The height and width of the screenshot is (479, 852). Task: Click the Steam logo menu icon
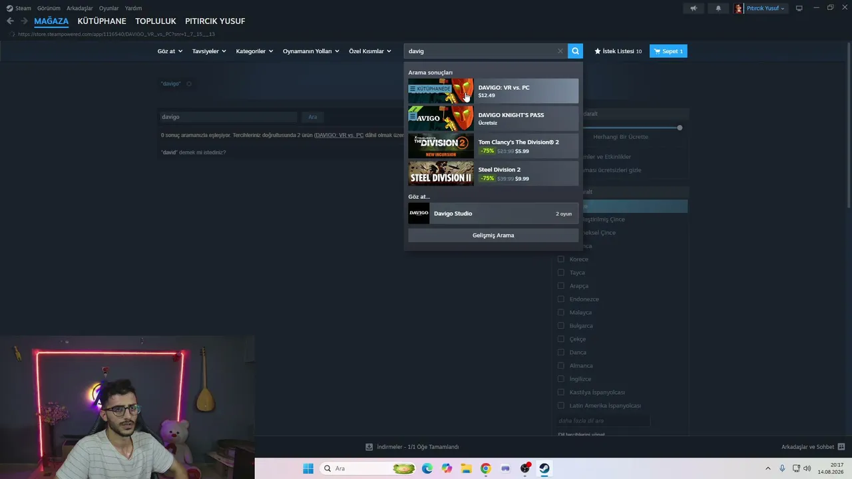pyautogui.click(x=9, y=8)
